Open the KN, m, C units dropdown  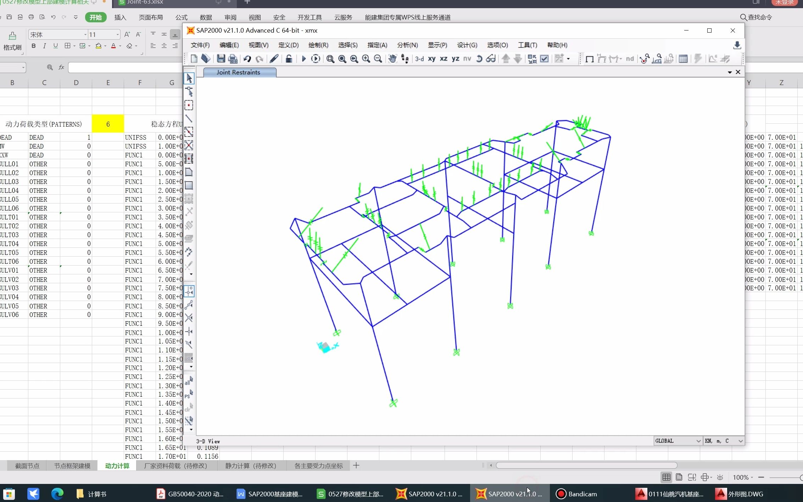point(740,441)
